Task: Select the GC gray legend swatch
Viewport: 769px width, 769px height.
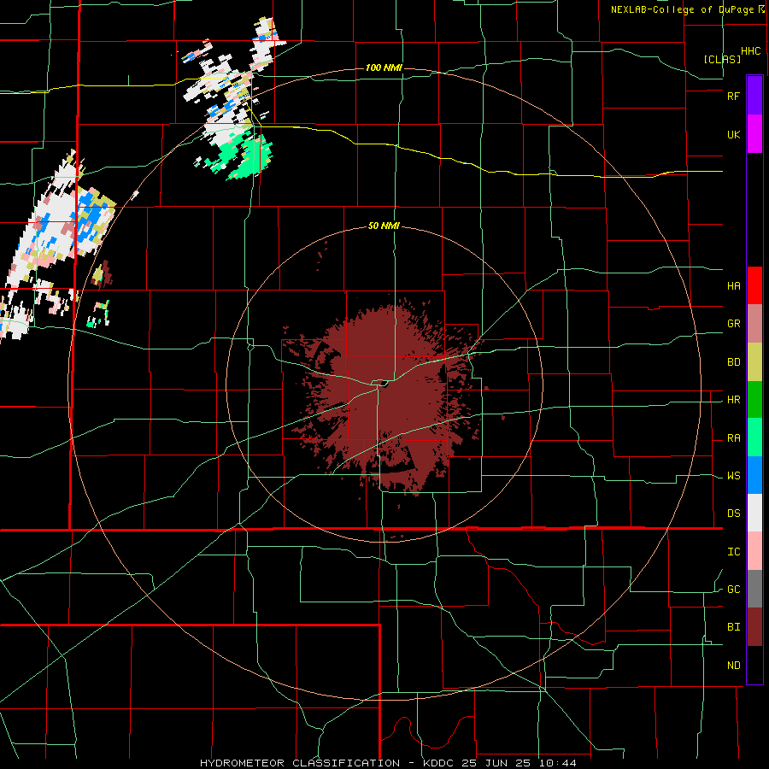Action: (754, 589)
